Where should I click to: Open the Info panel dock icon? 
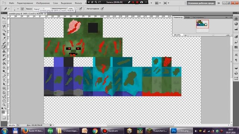coord(236,24)
